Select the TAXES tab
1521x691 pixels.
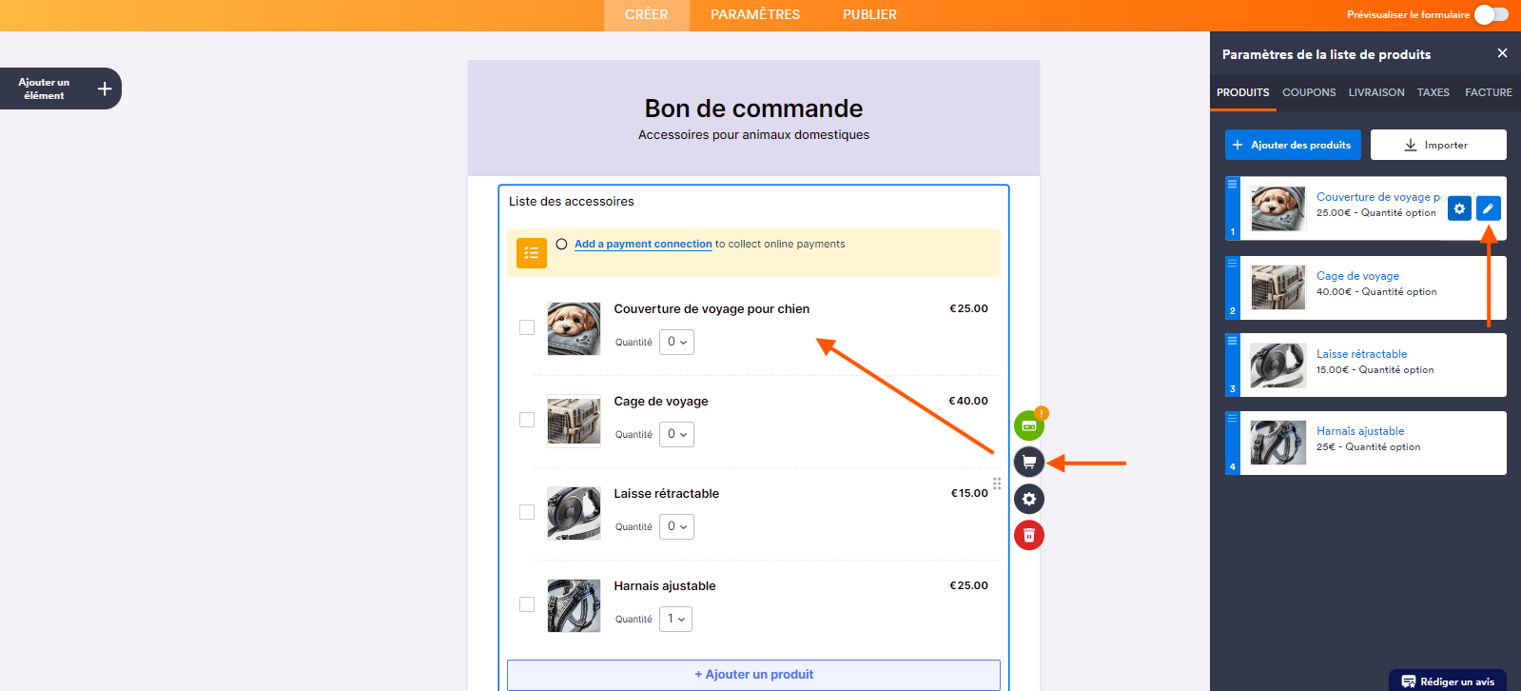[x=1433, y=92]
